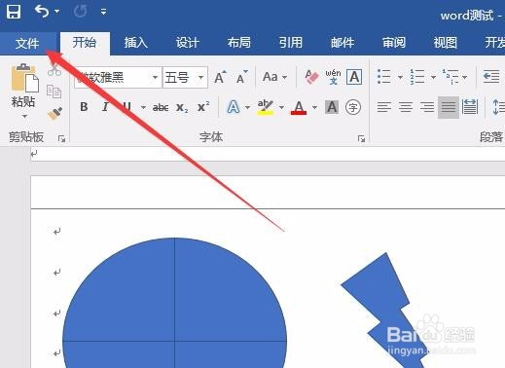Toggle Underline formatting
Image resolution: width=505 pixels, height=368 pixels.
pyautogui.click(x=126, y=107)
